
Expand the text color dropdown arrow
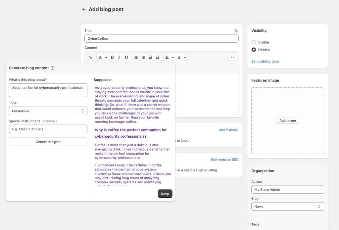tap(185, 58)
